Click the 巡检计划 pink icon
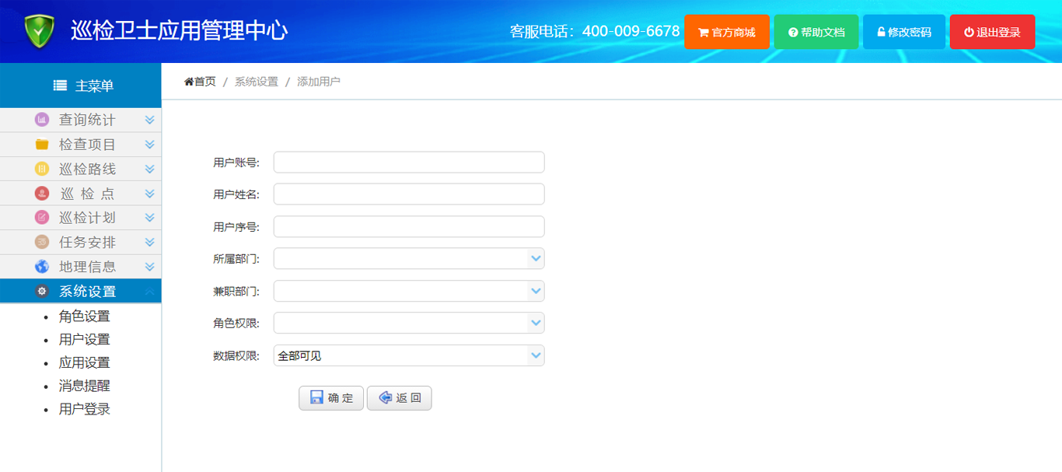This screenshot has width=1062, height=472. tap(42, 218)
